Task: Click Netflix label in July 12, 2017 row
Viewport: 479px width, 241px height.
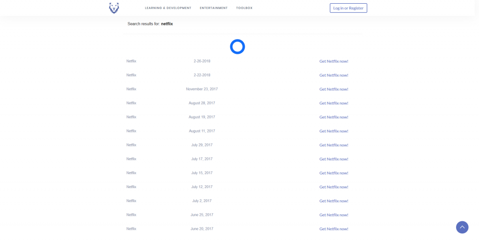Action: (x=131, y=187)
